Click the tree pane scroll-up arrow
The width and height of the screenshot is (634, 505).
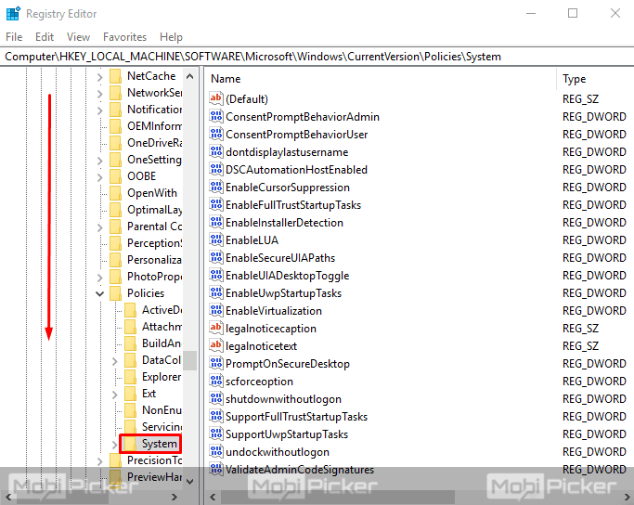[189, 76]
